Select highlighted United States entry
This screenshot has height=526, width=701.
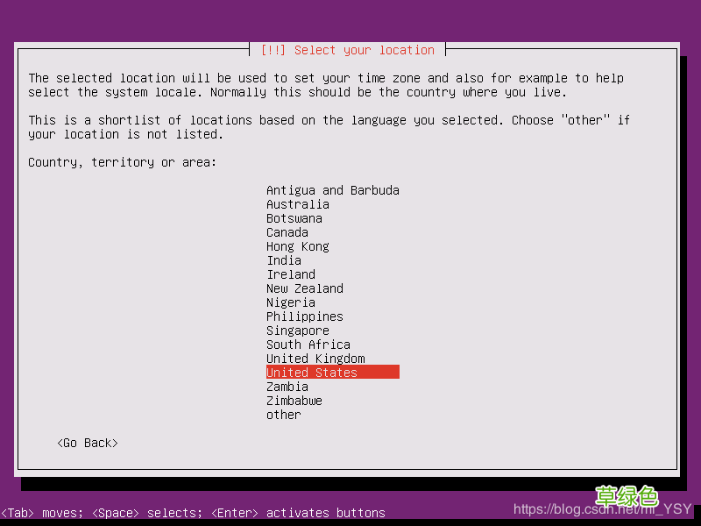coord(333,372)
